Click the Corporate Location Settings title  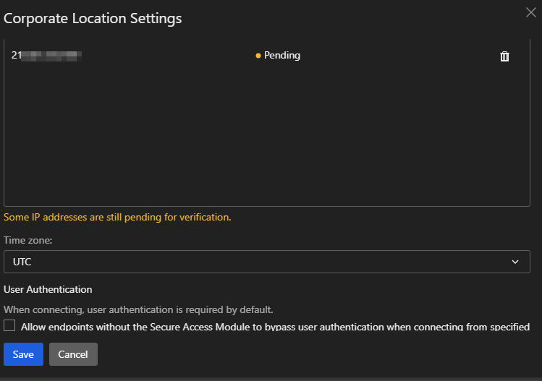pos(93,18)
